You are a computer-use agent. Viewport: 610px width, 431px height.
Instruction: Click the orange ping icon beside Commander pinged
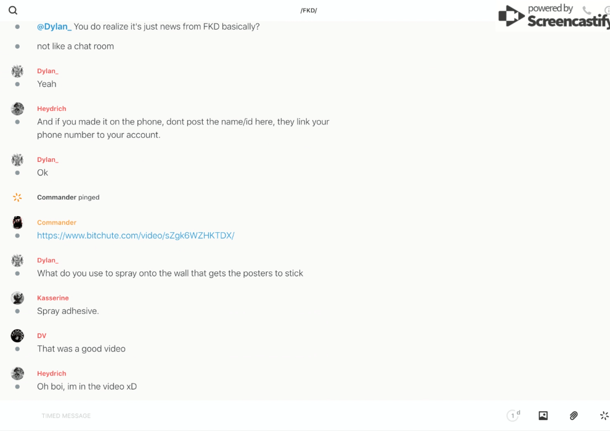pyautogui.click(x=17, y=198)
